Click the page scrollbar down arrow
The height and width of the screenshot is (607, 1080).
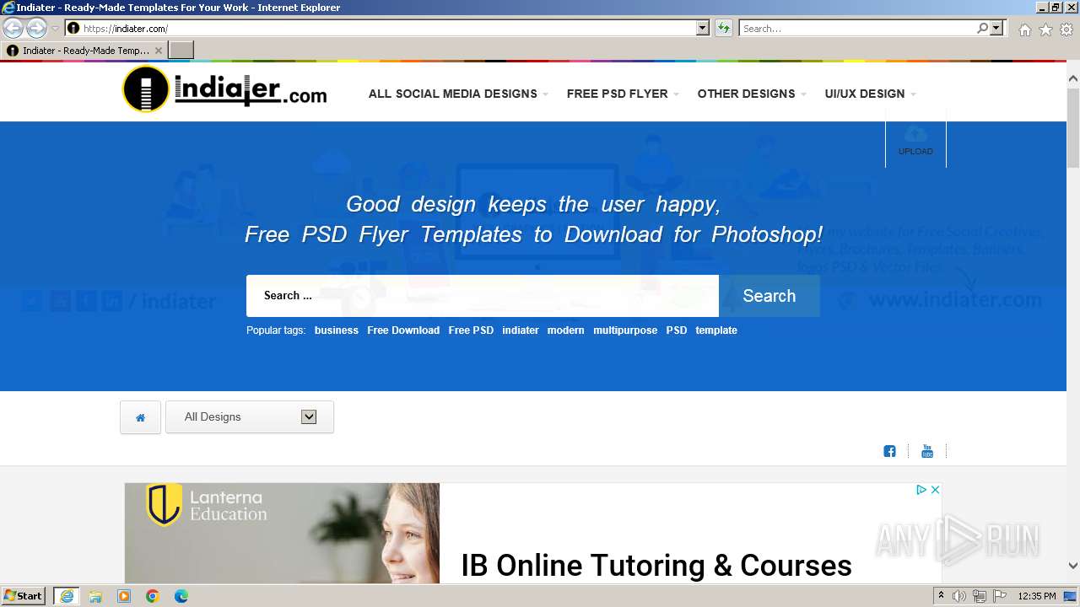(1072, 566)
